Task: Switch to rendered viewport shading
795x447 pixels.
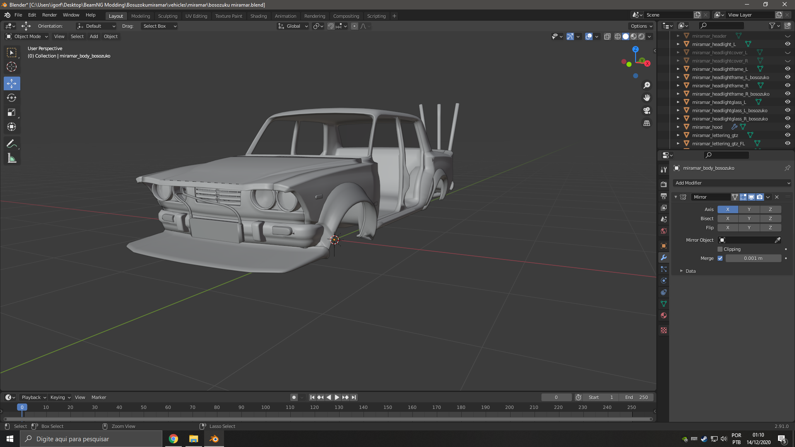Action: click(x=641, y=36)
